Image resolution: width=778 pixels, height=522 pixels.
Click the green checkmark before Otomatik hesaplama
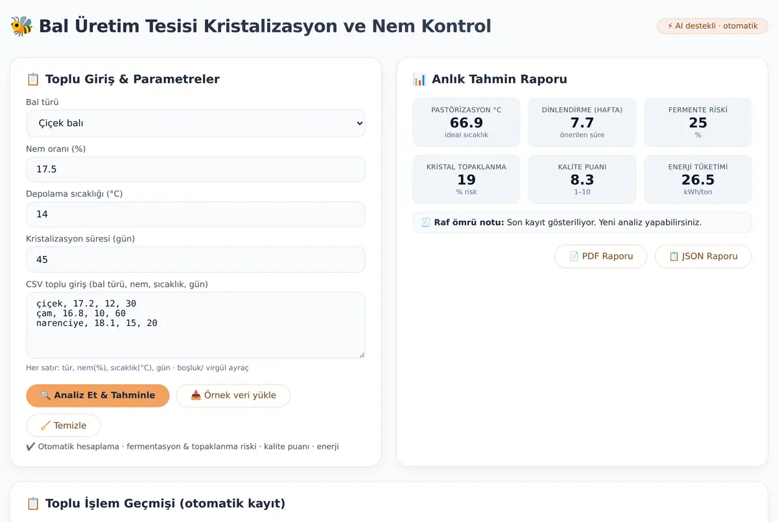[x=30, y=446]
